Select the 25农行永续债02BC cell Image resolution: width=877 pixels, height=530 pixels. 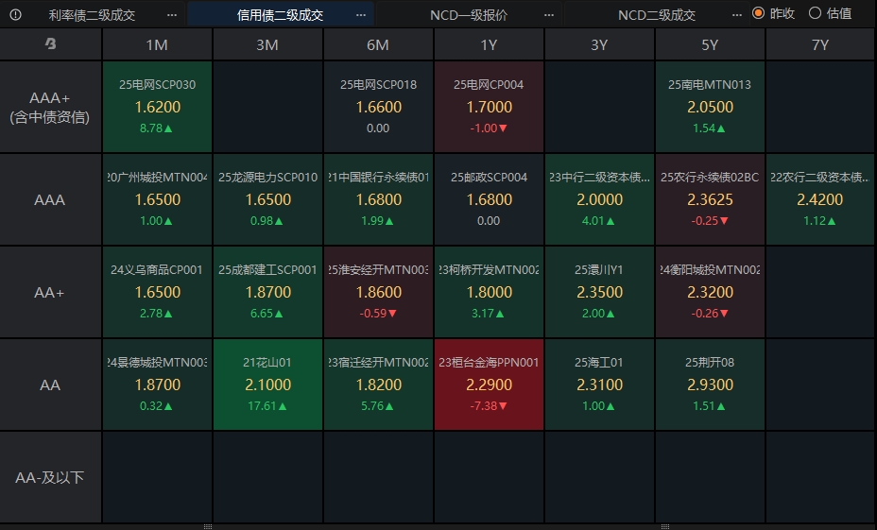tap(710, 199)
